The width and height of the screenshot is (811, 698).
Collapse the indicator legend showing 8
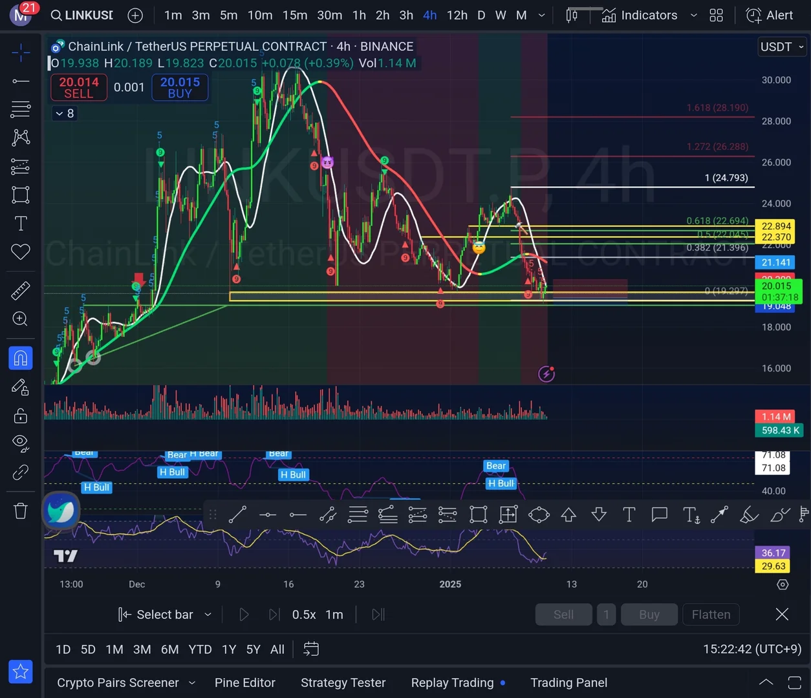[64, 114]
